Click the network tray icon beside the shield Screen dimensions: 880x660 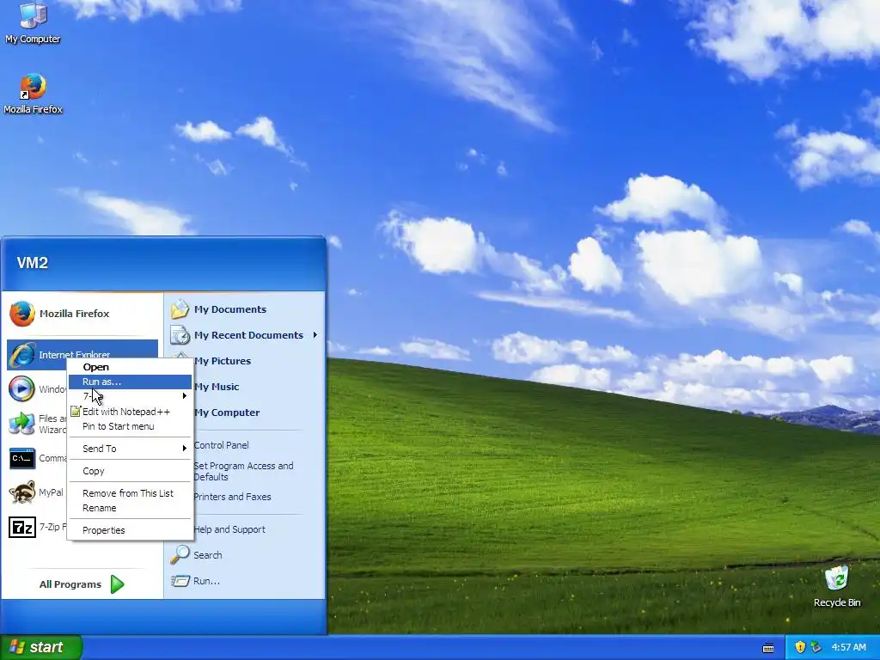[x=816, y=647]
